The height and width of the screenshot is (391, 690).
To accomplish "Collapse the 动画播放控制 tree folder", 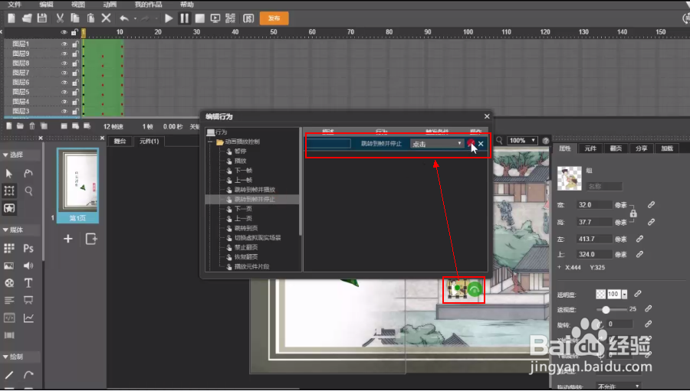I will [x=211, y=142].
